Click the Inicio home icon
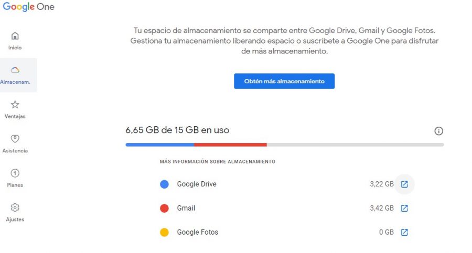This screenshot has width=472, height=253. [15, 36]
